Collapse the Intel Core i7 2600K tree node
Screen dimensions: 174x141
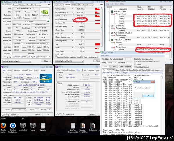[109, 12]
